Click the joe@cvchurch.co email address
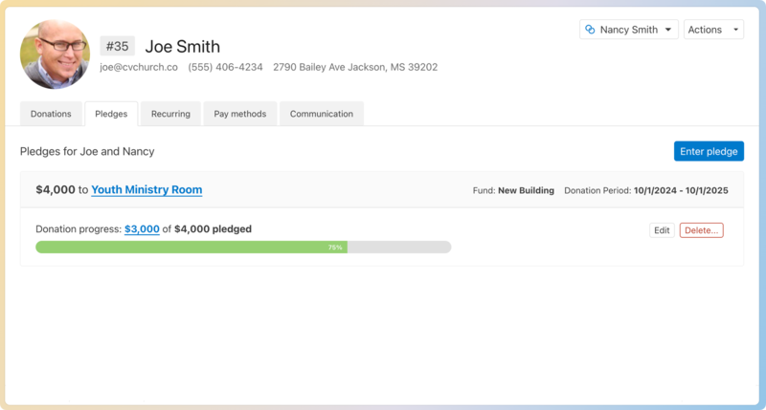 pyautogui.click(x=139, y=67)
